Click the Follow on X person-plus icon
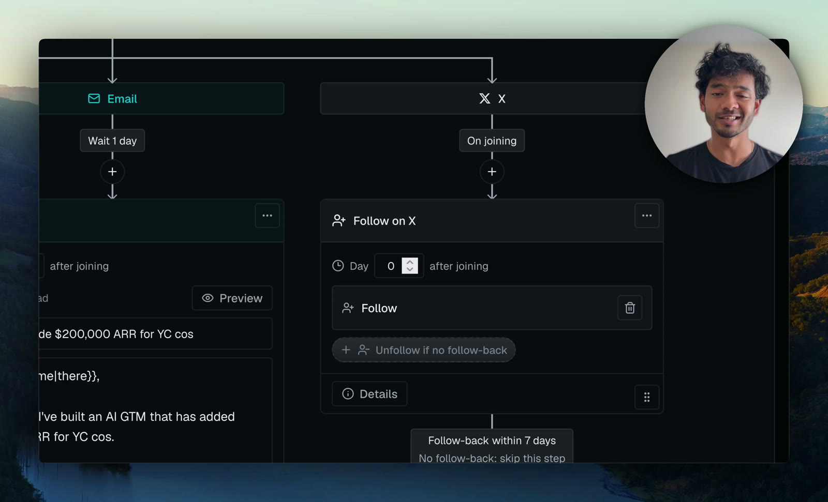The height and width of the screenshot is (502, 828). coord(339,221)
